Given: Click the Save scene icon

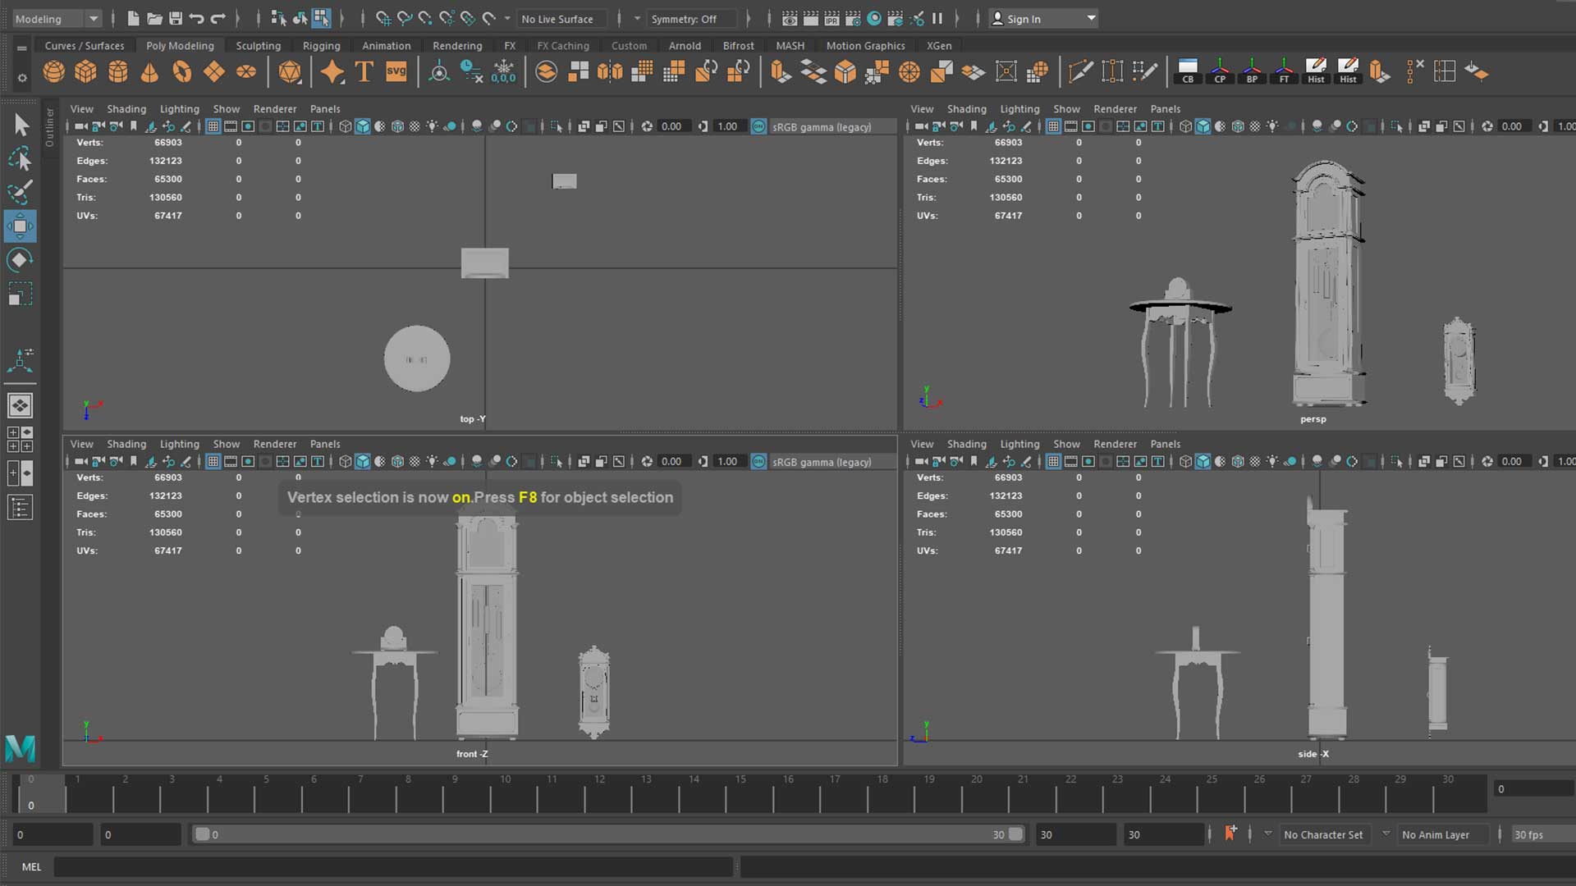Looking at the screenshot, I should [x=175, y=18].
